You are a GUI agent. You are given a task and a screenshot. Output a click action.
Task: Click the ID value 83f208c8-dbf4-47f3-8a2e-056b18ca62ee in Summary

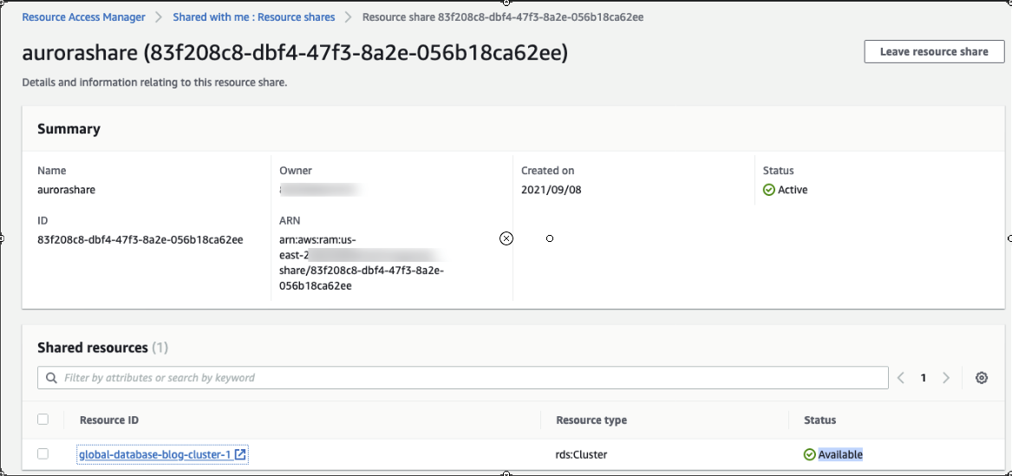point(140,239)
